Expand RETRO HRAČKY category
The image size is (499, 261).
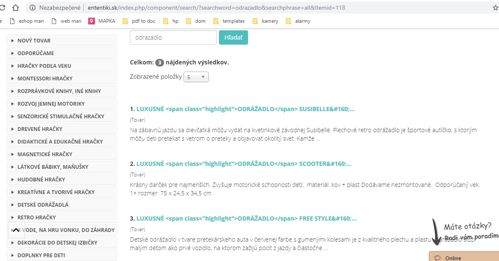pyautogui.click(x=62, y=217)
